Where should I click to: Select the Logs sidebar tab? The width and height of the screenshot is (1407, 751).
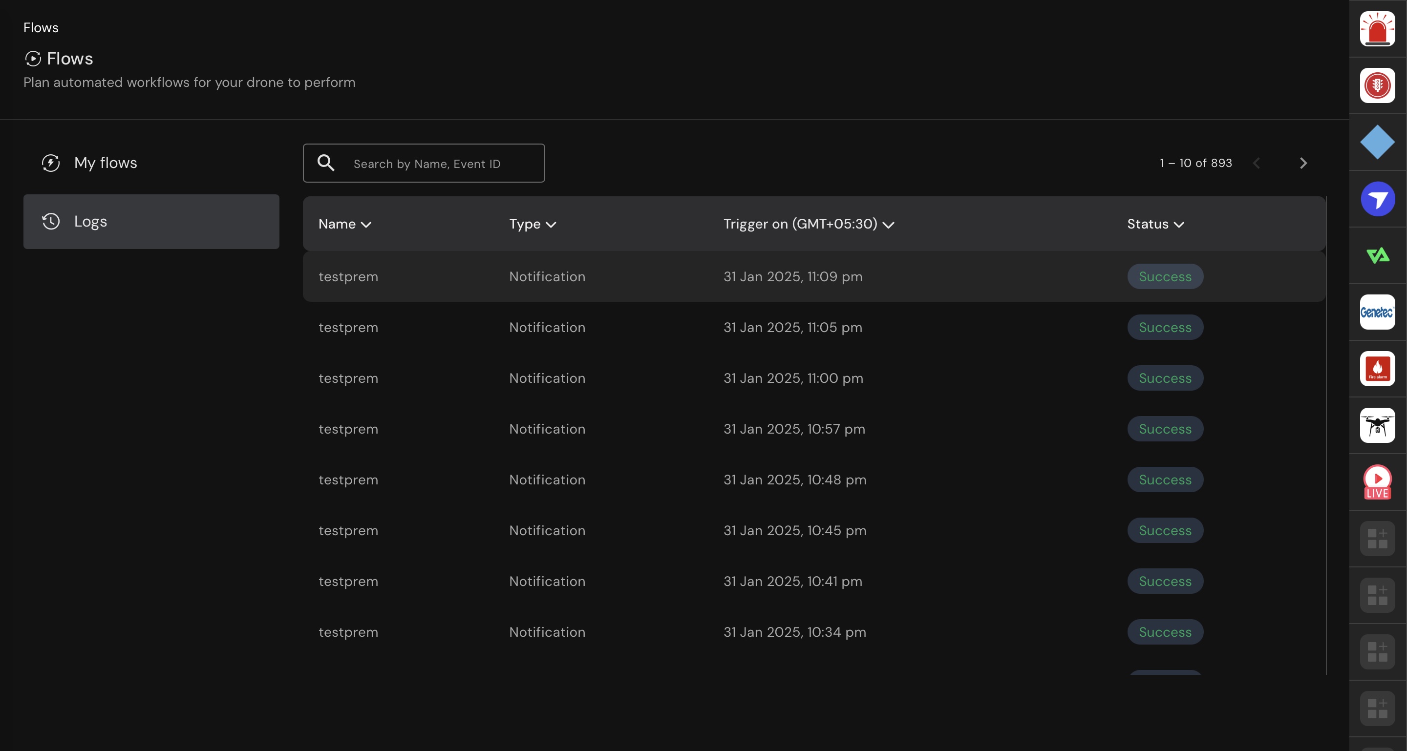151,222
